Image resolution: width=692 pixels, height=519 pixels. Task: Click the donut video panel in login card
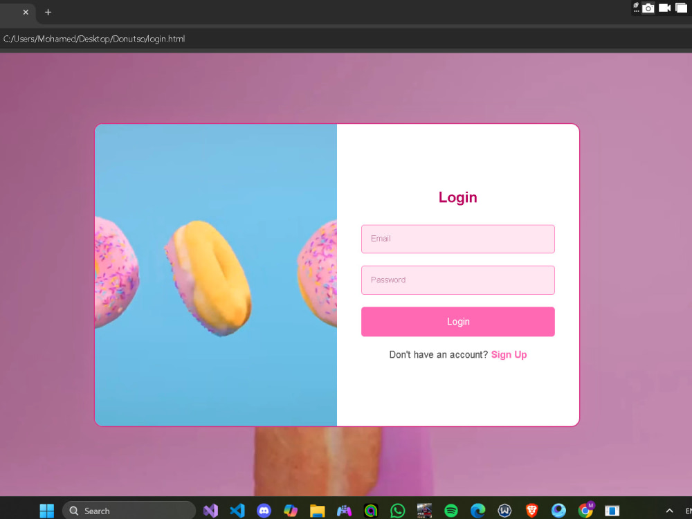coord(216,275)
